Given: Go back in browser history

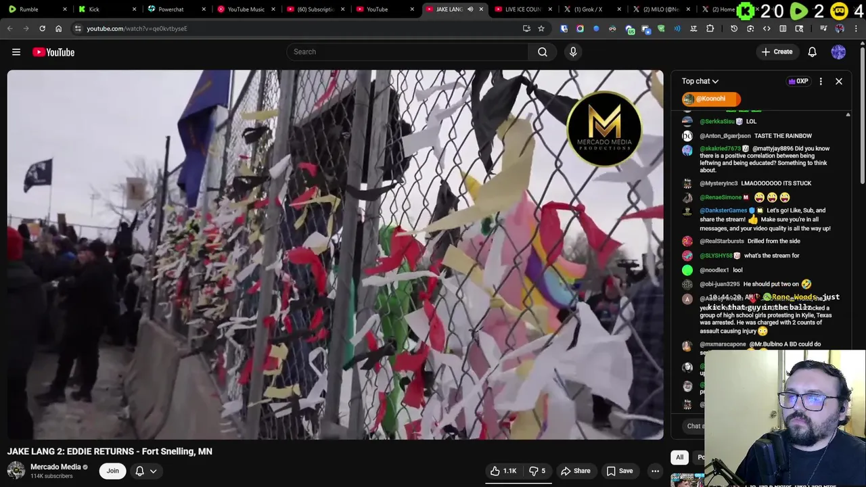Looking at the screenshot, I should point(9,28).
